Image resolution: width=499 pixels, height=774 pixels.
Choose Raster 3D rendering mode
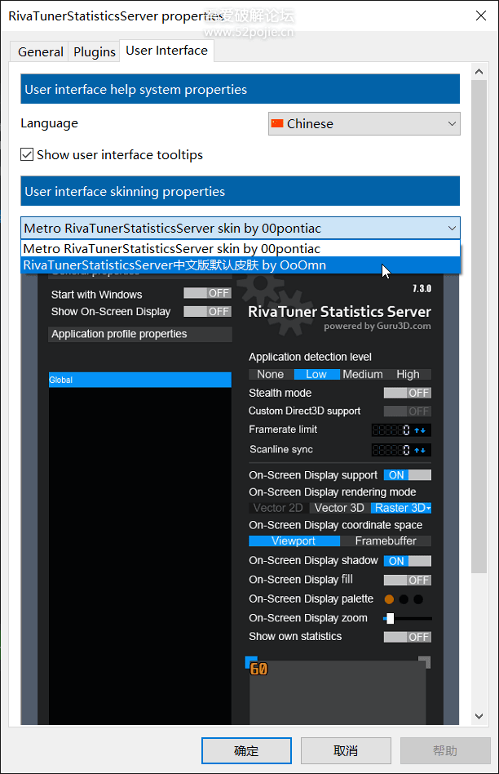401,508
